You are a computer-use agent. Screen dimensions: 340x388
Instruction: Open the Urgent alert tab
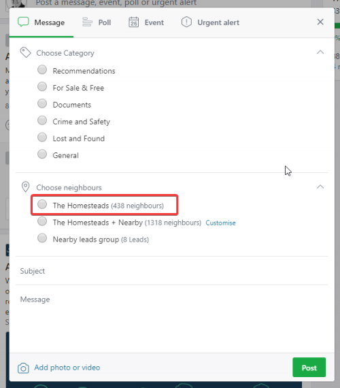pos(210,22)
